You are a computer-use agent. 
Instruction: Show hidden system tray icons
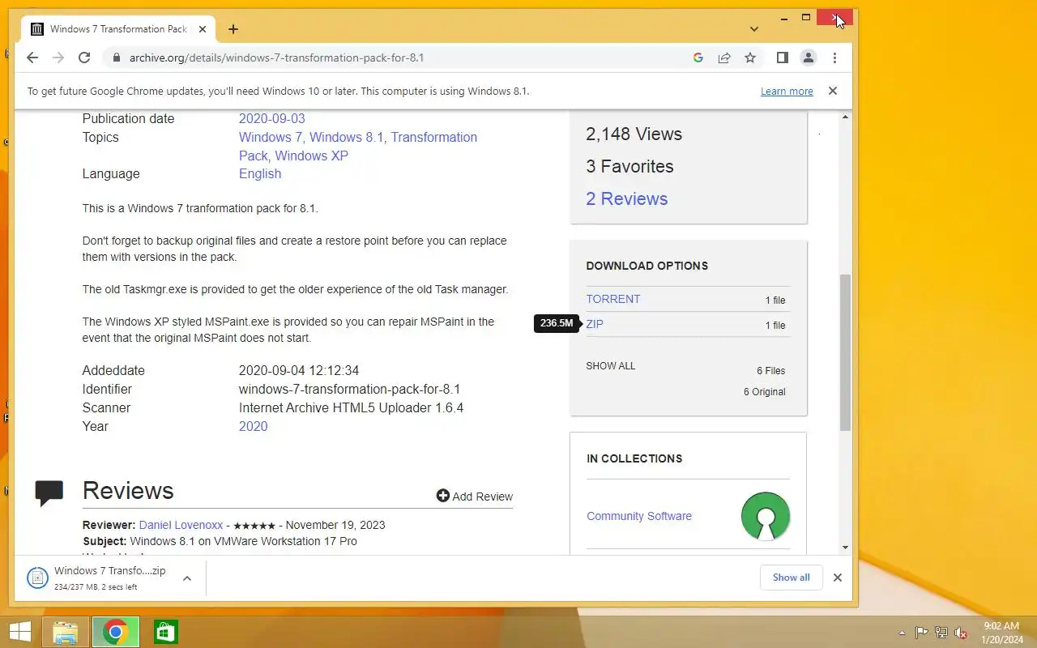tap(902, 633)
